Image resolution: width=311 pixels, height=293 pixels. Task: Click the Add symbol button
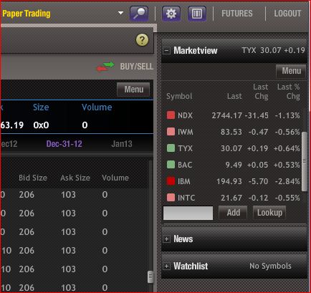(x=233, y=213)
